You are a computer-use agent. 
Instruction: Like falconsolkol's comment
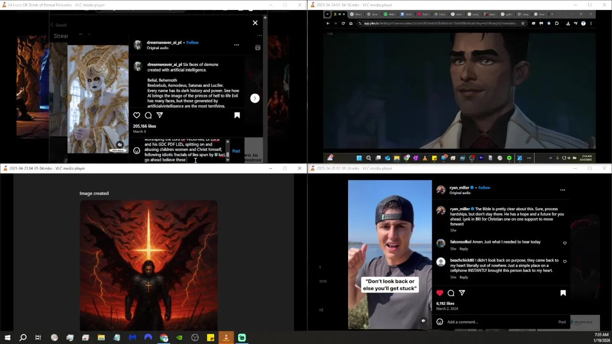tap(565, 243)
